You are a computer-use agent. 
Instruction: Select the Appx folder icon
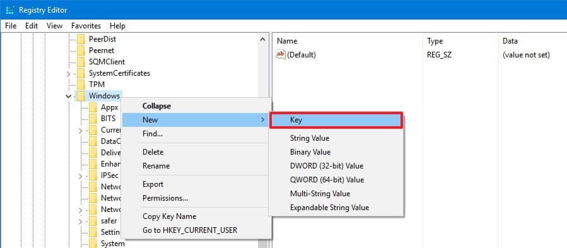click(93, 107)
